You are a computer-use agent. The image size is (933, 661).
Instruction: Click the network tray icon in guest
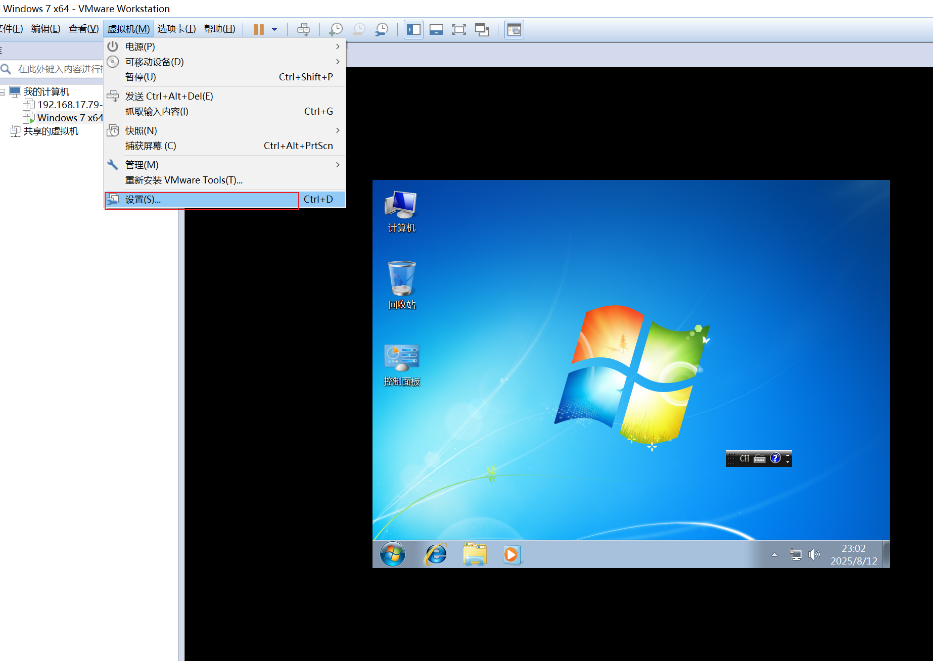click(796, 554)
